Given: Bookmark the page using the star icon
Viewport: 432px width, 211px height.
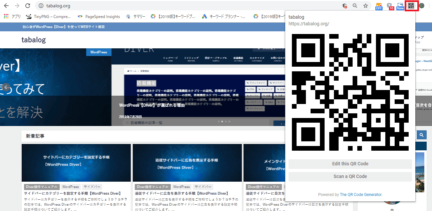Looking at the screenshot, I should [365, 6].
